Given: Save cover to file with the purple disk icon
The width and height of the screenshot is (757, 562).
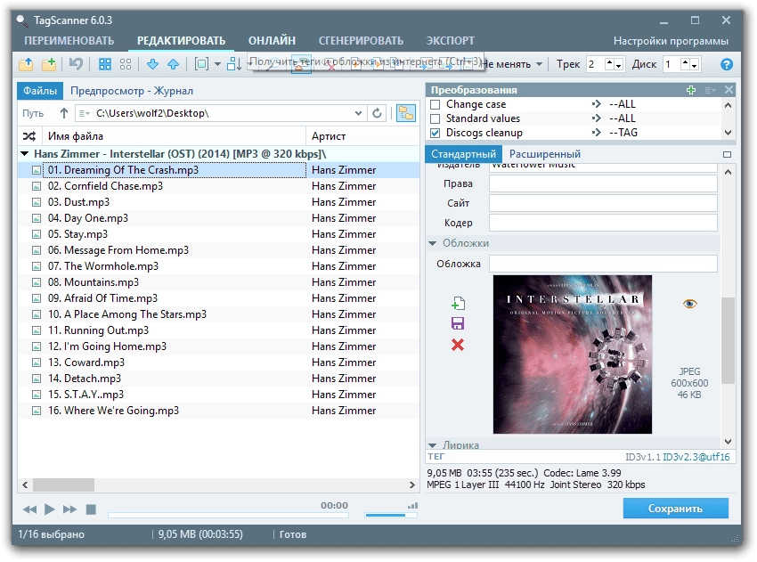Looking at the screenshot, I should pos(458,323).
